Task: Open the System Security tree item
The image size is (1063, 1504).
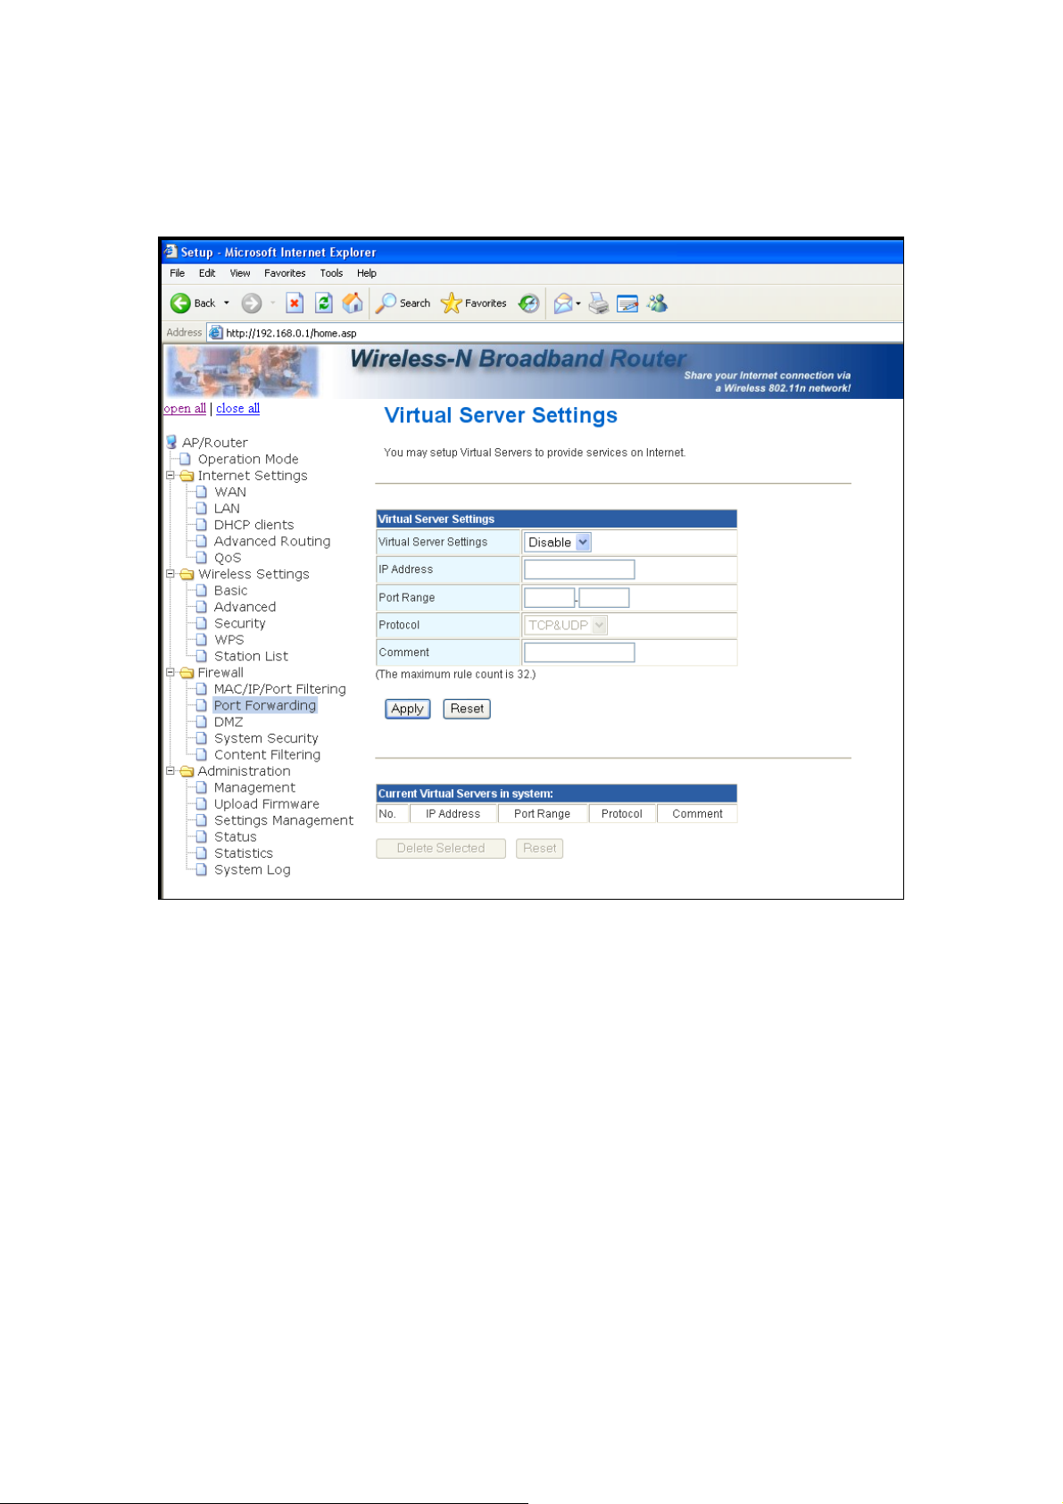Action: (x=266, y=739)
